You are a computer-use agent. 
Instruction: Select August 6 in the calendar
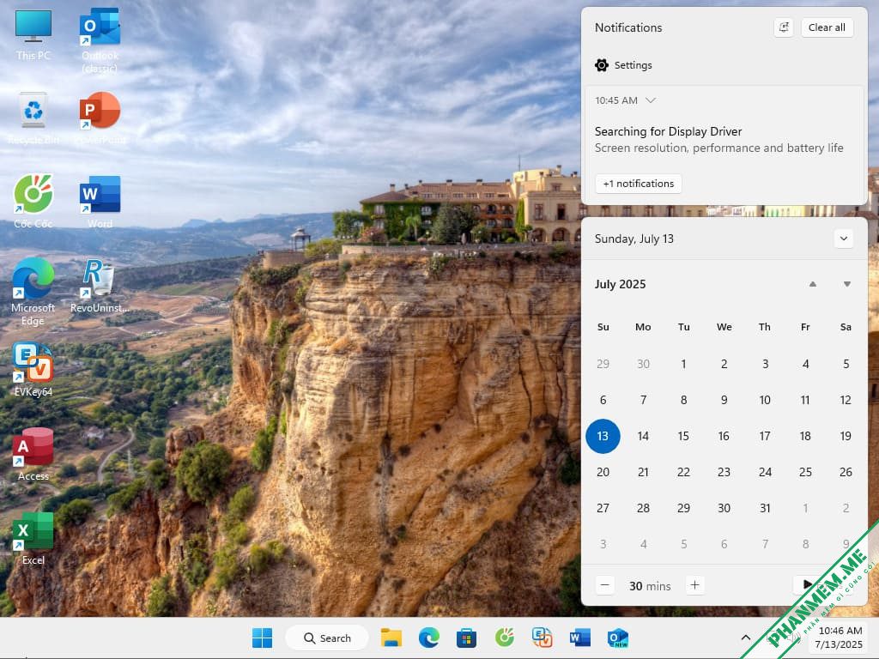coord(724,543)
